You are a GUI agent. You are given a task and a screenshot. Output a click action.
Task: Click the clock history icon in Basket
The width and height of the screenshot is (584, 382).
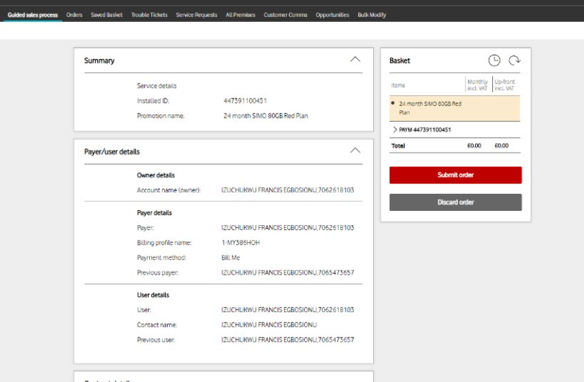[x=494, y=61]
